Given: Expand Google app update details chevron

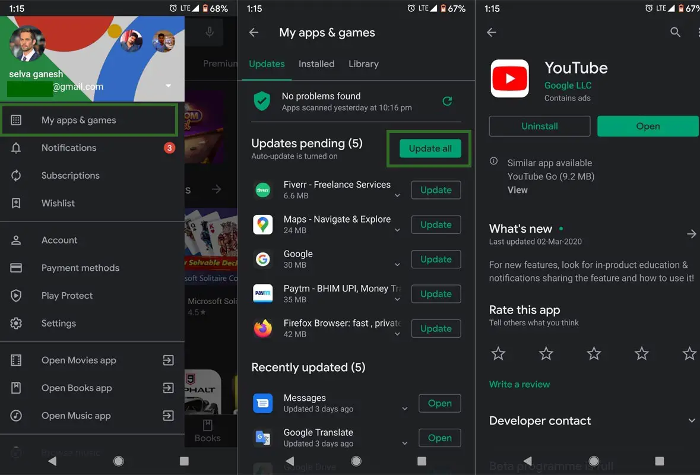Looking at the screenshot, I should click(x=397, y=265).
